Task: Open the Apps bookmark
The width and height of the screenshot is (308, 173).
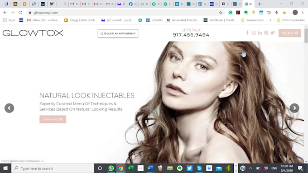Action: tap(9, 20)
